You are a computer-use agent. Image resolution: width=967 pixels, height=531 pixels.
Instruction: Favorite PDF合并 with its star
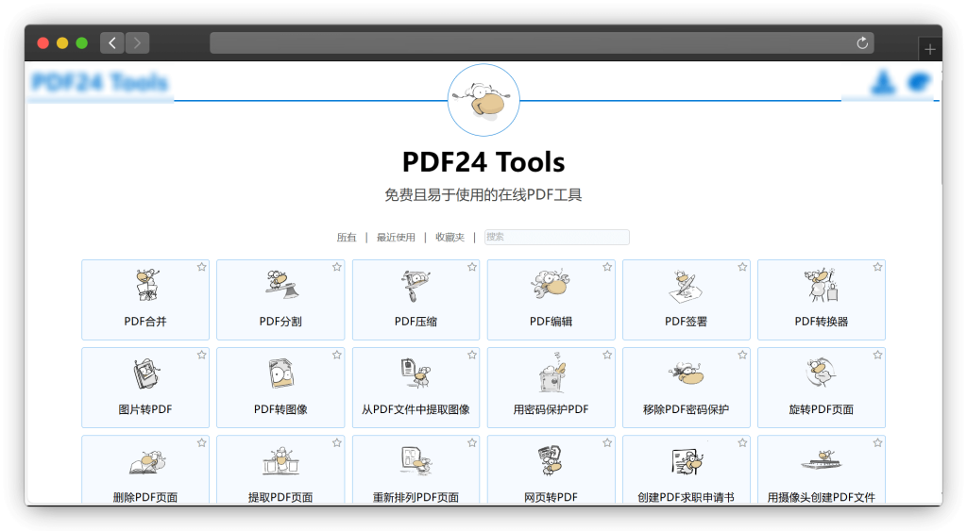click(202, 267)
